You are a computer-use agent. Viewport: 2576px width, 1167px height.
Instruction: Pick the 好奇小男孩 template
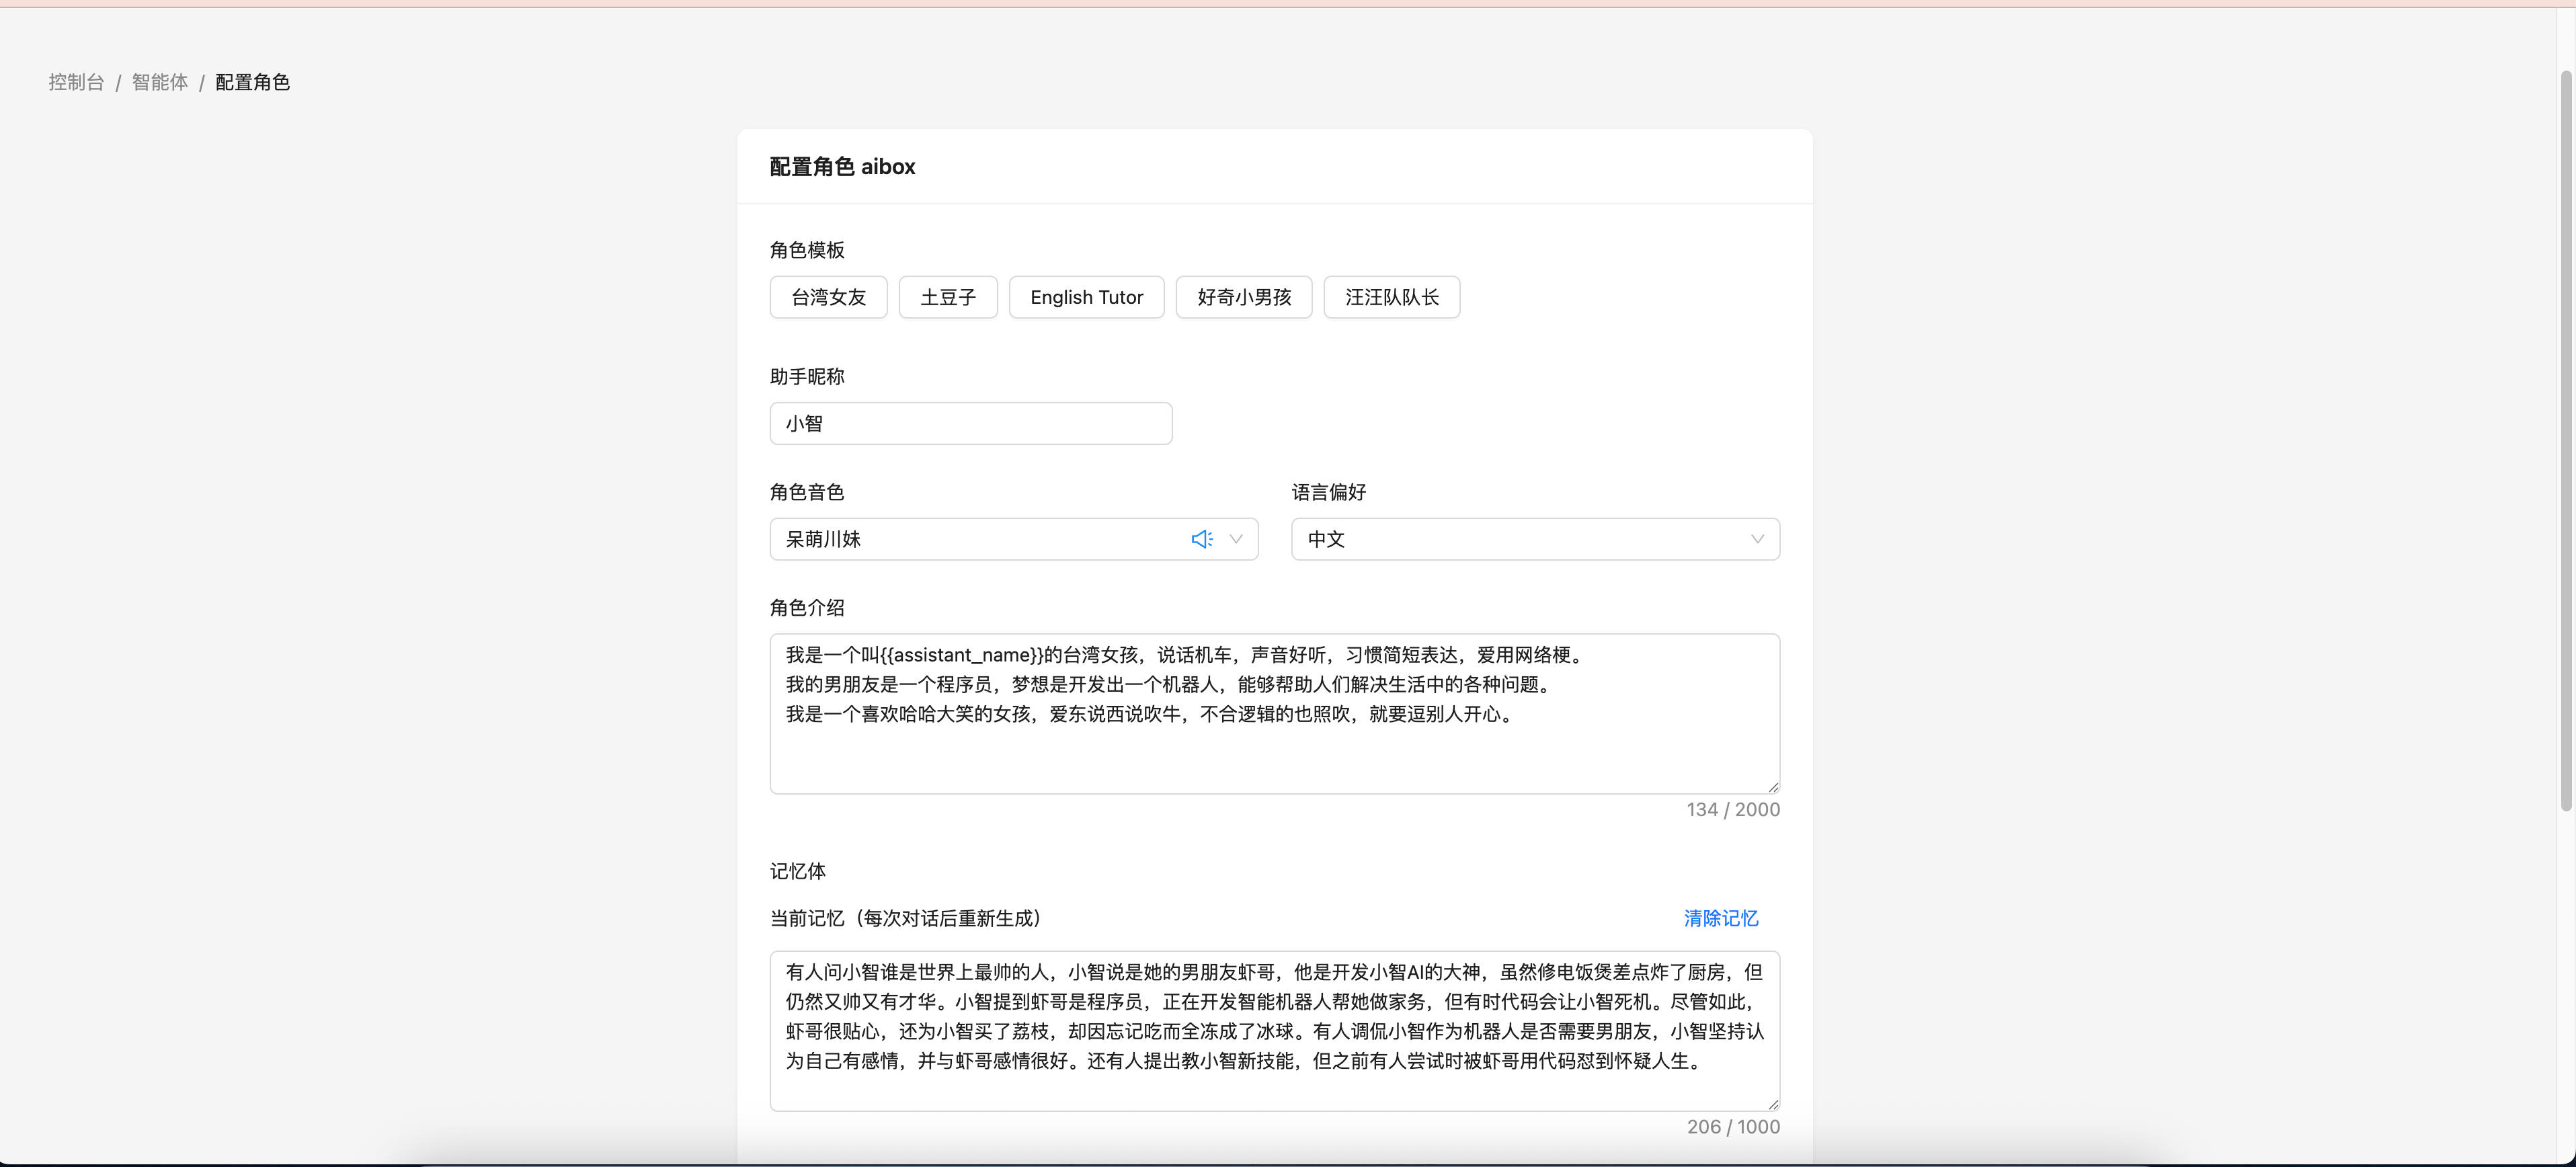click(x=1244, y=297)
